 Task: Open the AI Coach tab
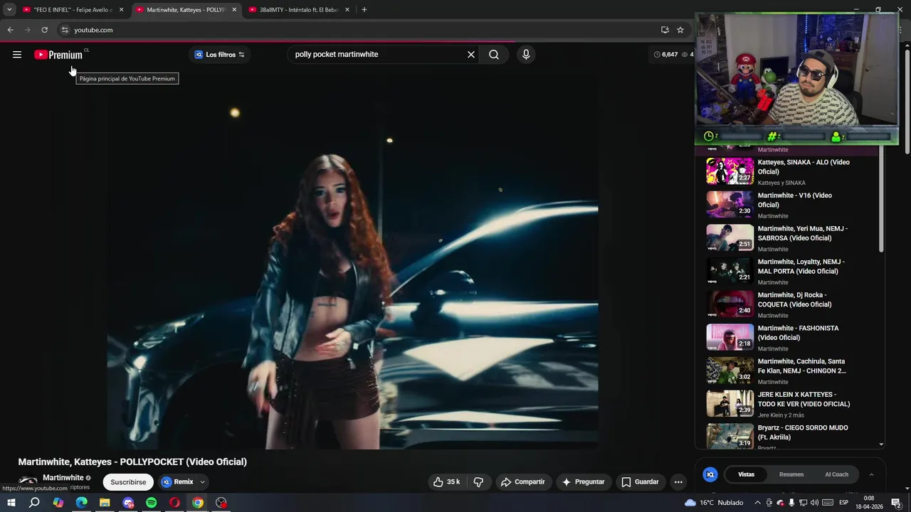836,474
